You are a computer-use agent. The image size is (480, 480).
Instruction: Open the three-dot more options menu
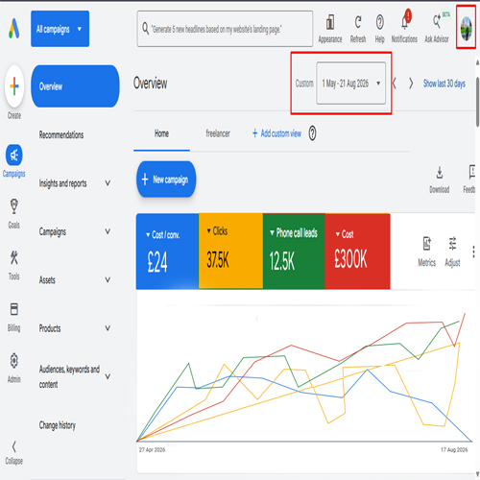click(x=473, y=252)
